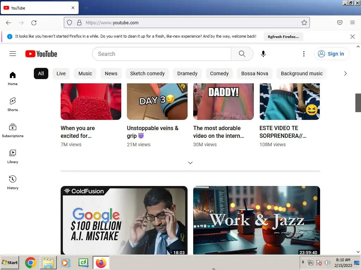The width and height of the screenshot is (361, 270).
Task: Go back with Firefox back arrow
Action: (8, 22)
